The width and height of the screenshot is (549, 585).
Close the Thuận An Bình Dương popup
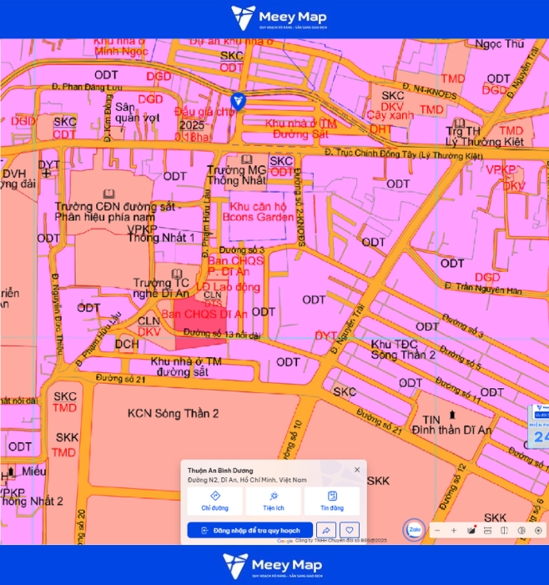pyautogui.click(x=357, y=470)
